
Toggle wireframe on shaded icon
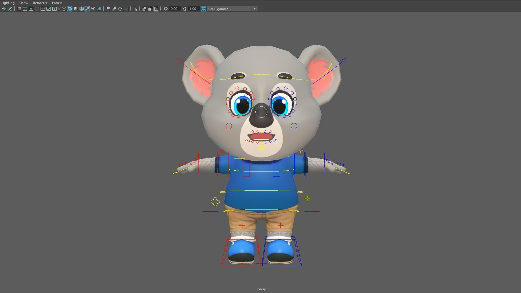coord(81,9)
